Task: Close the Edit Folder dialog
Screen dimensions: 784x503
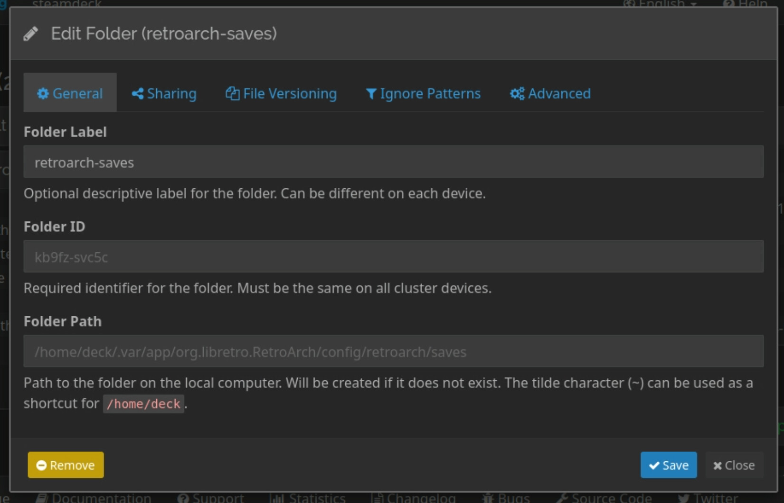Action: [x=733, y=465]
